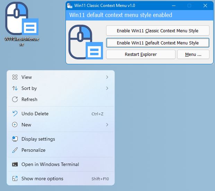The height and width of the screenshot is (191, 215).
Task: Select Sort by in context menu
Action: (x=61, y=88)
